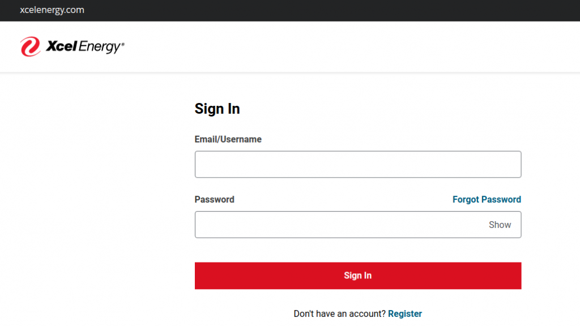This screenshot has width=580, height=327.
Task: Click the Password field label
Action: [214, 199]
